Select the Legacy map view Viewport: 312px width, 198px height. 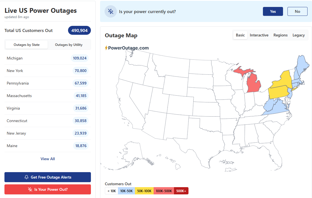click(x=298, y=35)
